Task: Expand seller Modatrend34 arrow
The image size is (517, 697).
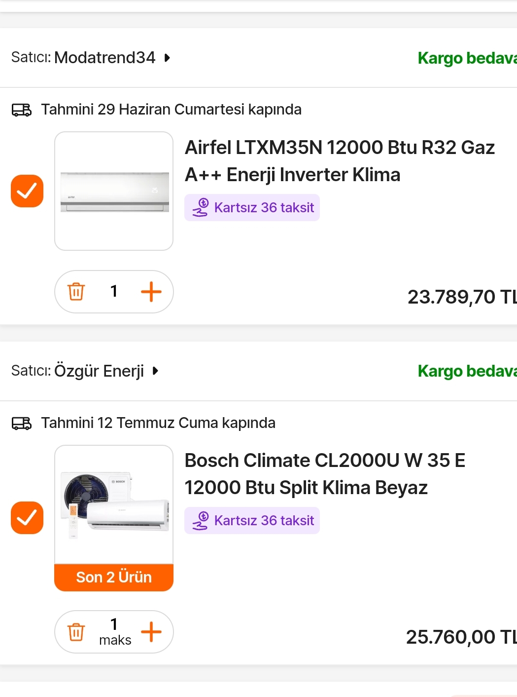Action: click(168, 58)
